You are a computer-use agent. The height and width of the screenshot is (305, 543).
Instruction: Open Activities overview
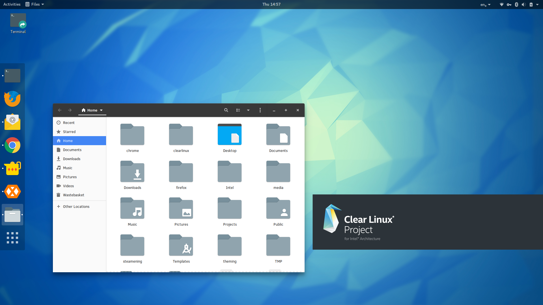pos(12,4)
